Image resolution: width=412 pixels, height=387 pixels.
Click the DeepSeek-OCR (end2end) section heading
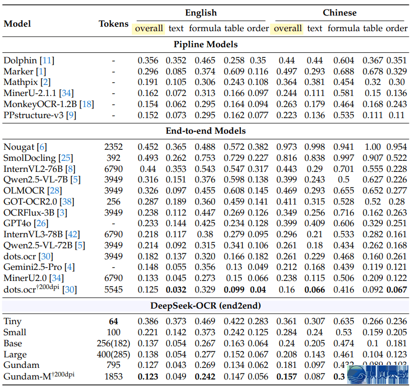206,305
